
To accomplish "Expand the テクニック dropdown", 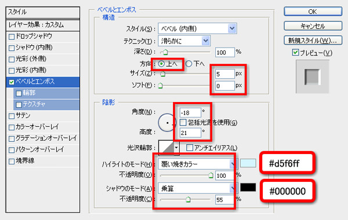I will click(x=184, y=41).
